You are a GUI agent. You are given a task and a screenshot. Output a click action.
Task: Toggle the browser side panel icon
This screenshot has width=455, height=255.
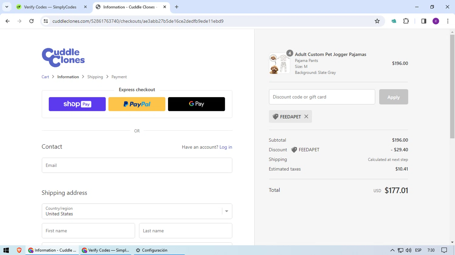[x=424, y=21]
